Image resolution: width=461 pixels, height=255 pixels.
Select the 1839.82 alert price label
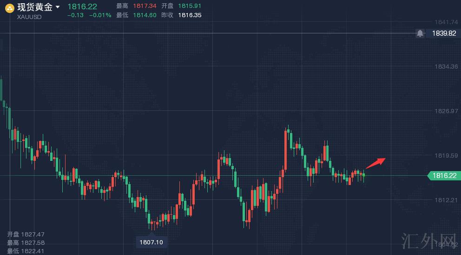coord(444,33)
